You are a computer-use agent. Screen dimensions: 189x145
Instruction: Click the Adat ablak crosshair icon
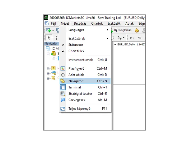[63, 75]
